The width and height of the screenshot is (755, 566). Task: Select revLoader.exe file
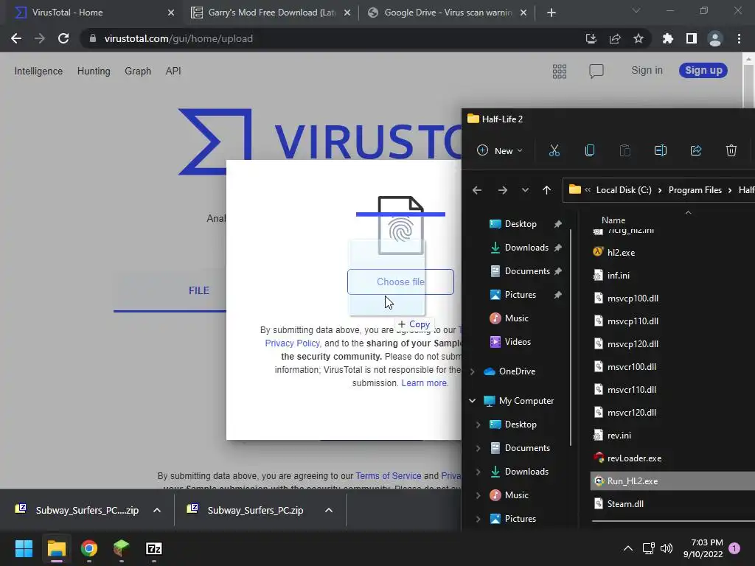634,458
